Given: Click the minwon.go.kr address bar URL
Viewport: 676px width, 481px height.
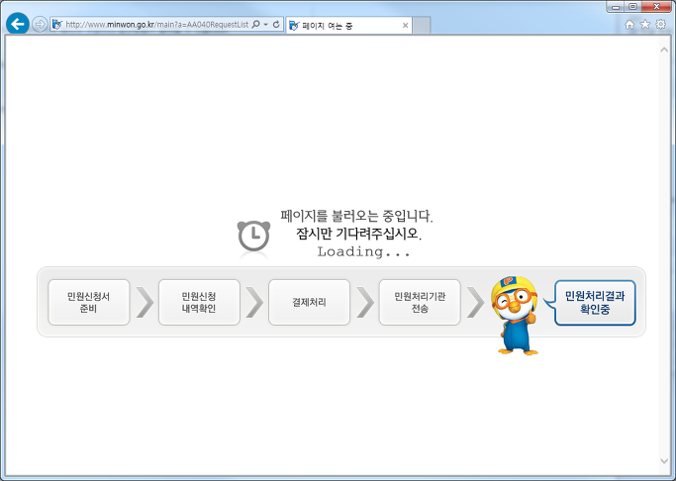Looking at the screenshot, I should [157, 25].
